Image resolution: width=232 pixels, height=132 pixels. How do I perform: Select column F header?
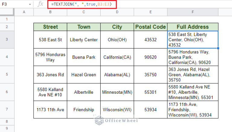[193, 12]
